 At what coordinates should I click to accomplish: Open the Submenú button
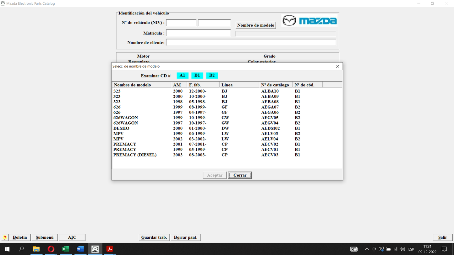[45, 237]
